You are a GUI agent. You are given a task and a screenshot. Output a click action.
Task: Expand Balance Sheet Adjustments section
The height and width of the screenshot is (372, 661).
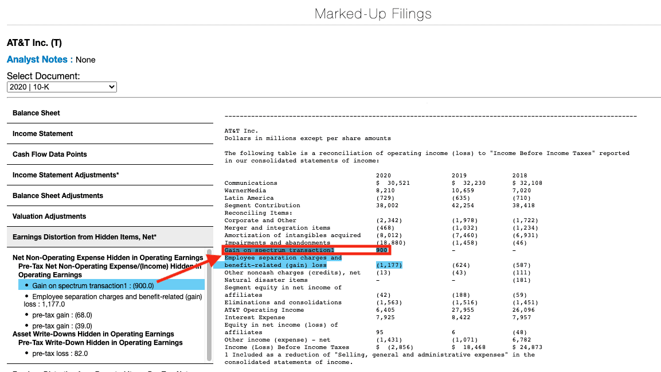[x=110, y=196]
